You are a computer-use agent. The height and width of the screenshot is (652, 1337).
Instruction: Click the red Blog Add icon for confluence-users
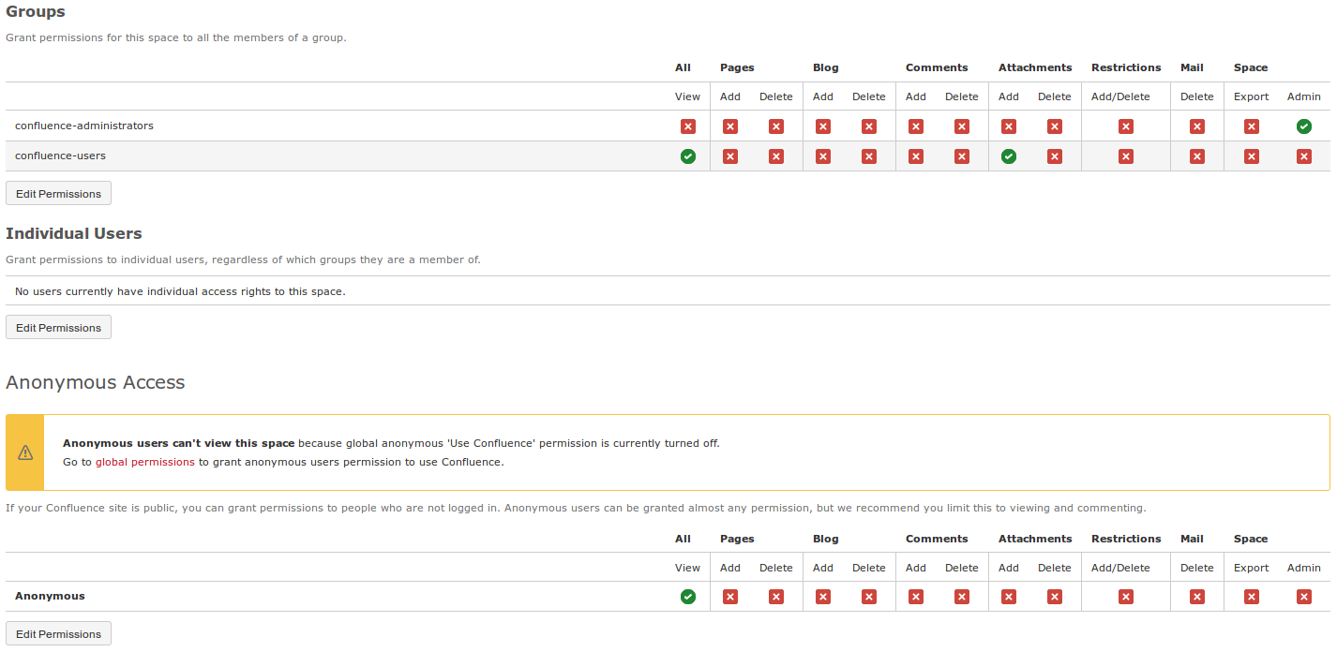(x=822, y=156)
